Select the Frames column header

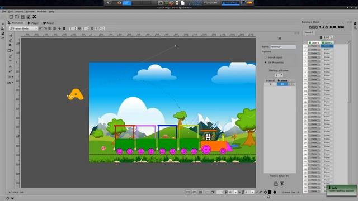282,80
